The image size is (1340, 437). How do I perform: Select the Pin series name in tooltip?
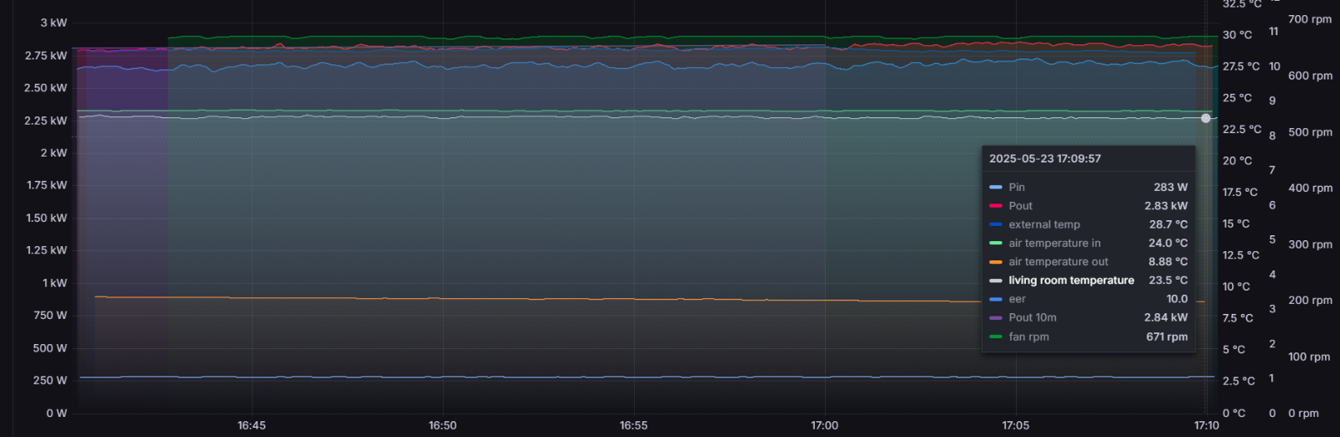click(x=1017, y=188)
